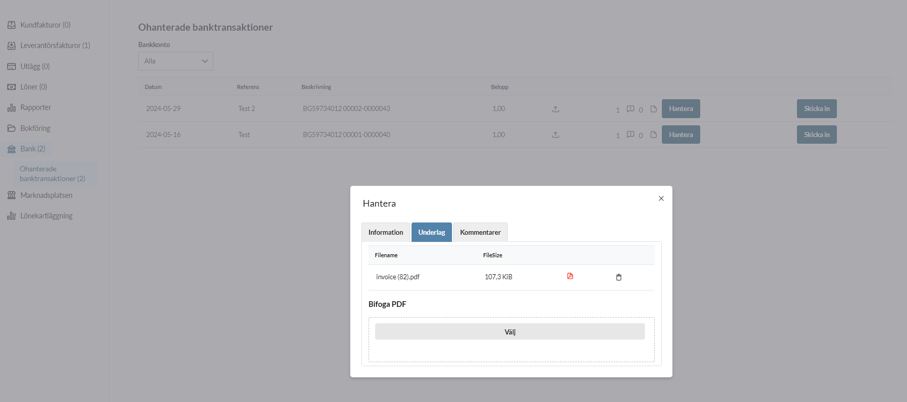This screenshot has height=402, width=907.
Task: Go to Bokföring menu item
Action: click(x=35, y=128)
